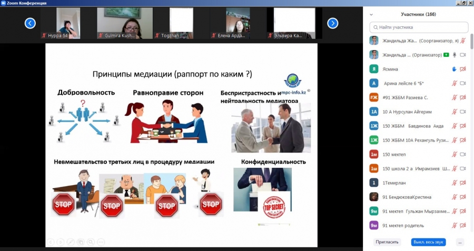Select participant 1Темирлан name
This screenshot has height=251, width=474.
click(394, 183)
